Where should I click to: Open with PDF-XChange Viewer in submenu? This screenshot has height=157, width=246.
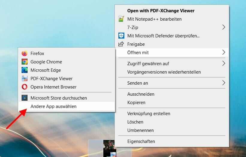pyautogui.click(x=67, y=79)
